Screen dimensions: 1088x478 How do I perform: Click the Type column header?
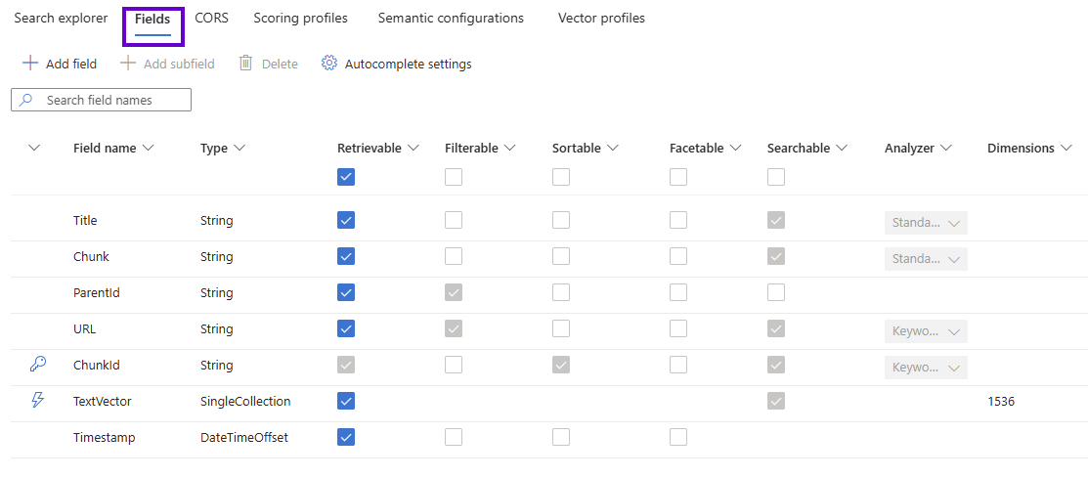click(214, 148)
